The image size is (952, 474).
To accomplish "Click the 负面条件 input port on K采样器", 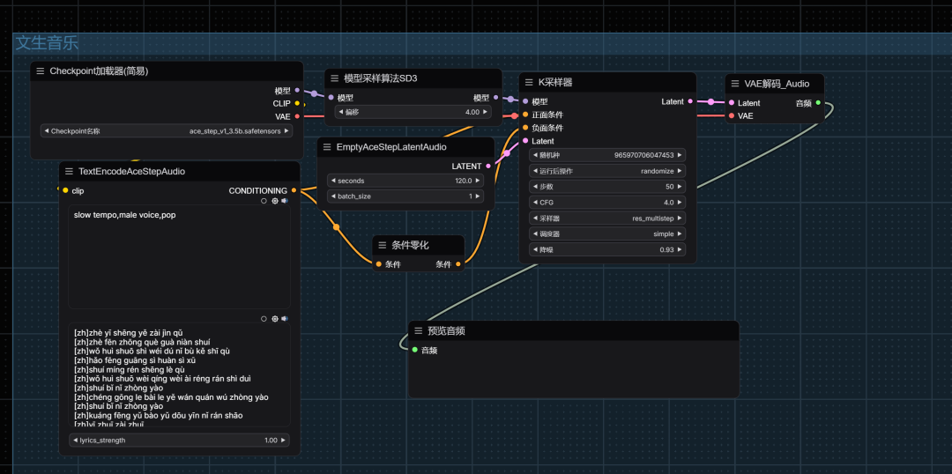I will (x=525, y=128).
